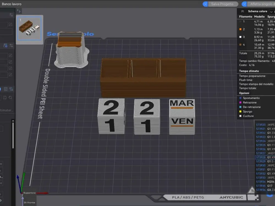275x206 pixels.
Task: Click the A-to-B compare presets icon
Action: coord(11,89)
